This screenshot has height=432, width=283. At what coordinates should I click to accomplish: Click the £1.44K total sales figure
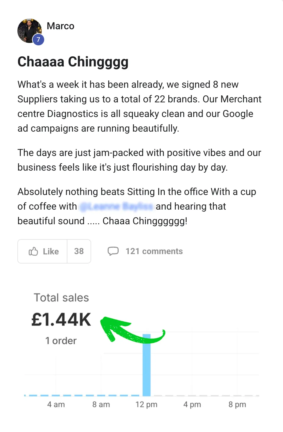(x=61, y=320)
